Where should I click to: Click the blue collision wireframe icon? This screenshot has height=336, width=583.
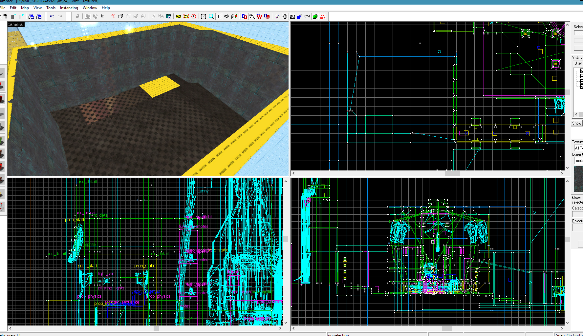coord(299,16)
